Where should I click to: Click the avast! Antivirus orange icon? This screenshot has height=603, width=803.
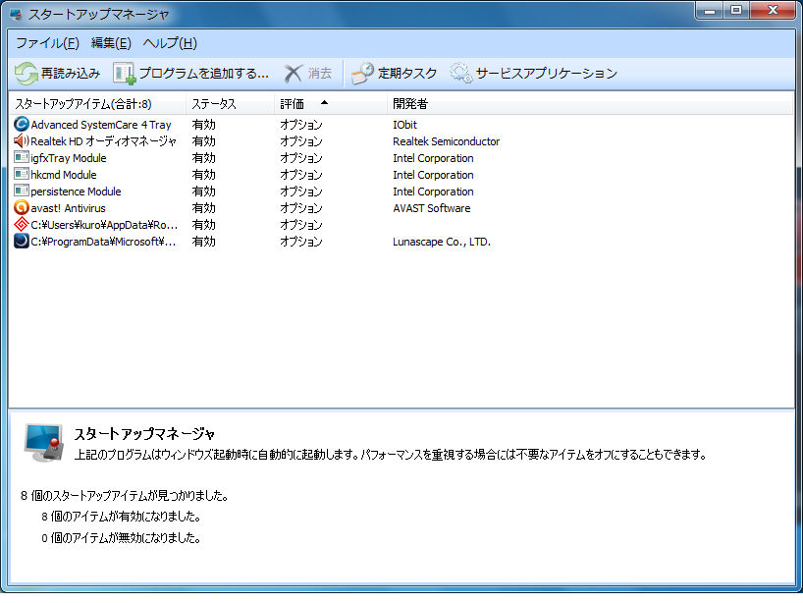pos(22,207)
